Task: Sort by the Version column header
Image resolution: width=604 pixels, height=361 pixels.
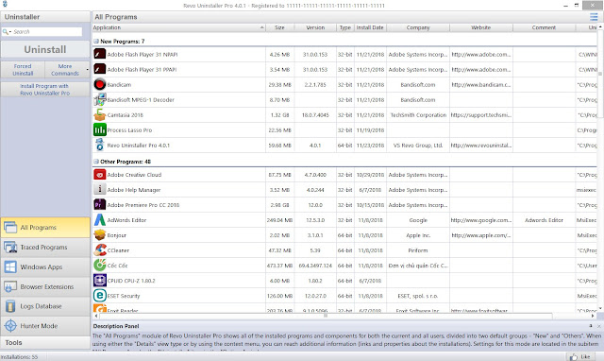Action: pos(315,27)
